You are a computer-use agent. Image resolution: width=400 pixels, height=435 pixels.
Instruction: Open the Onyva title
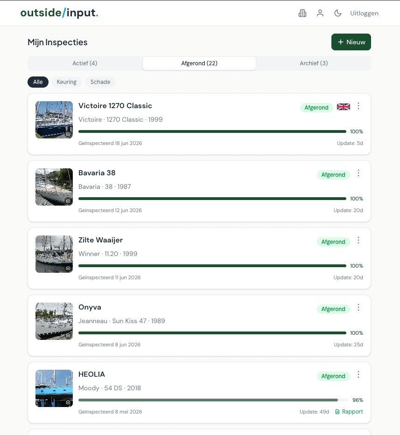[90, 307]
